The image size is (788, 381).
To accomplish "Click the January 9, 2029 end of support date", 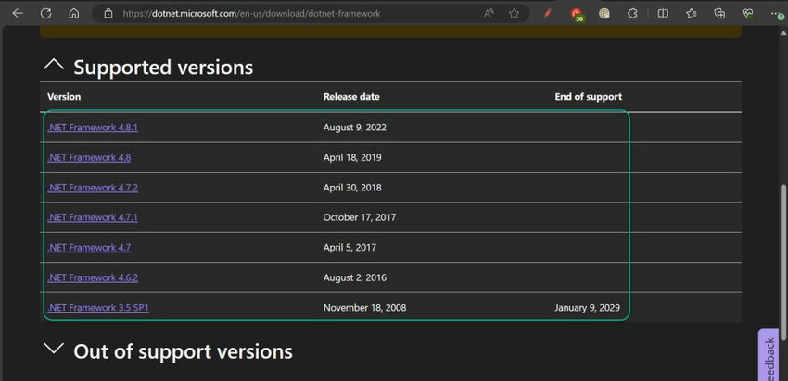I will coord(587,308).
